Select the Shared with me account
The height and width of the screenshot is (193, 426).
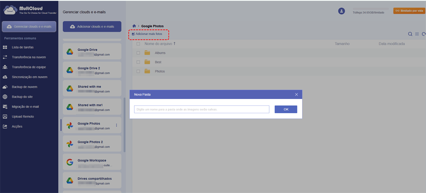tap(92, 89)
